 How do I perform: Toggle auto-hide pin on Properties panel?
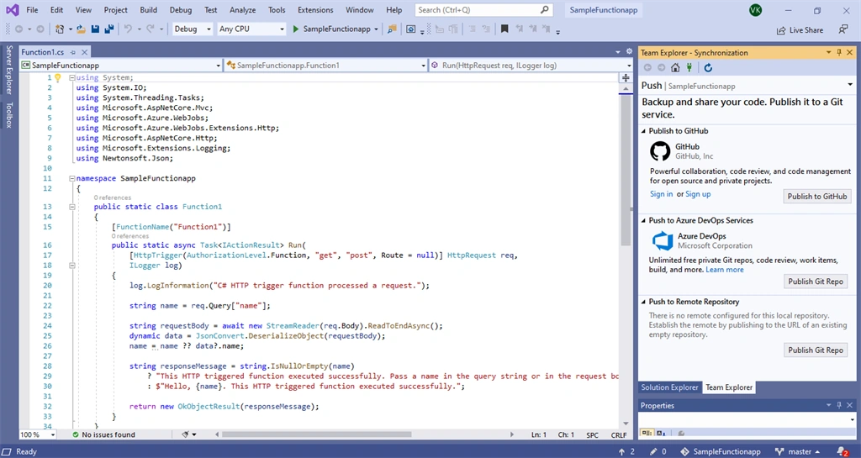click(839, 405)
